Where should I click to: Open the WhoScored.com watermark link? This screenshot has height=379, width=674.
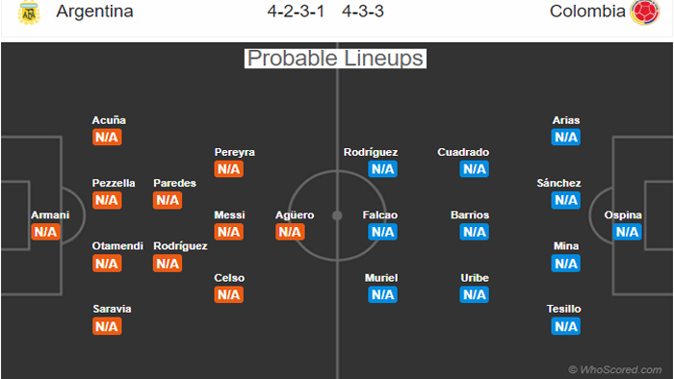pyautogui.click(x=615, y=369)
